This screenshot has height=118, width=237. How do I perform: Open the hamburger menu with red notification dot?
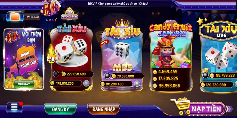point(14,107)
